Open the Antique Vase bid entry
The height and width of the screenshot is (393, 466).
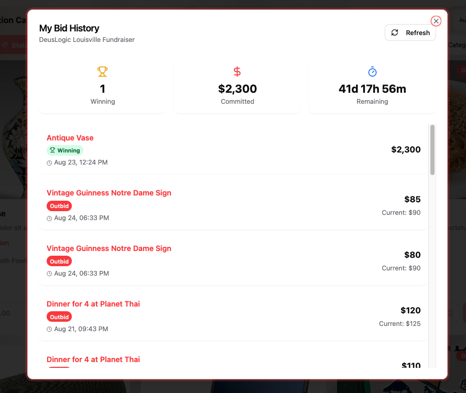click(x=70, y=138)
